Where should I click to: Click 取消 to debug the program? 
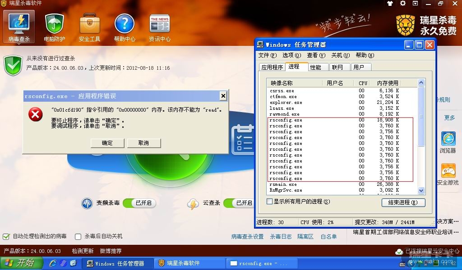144,143
